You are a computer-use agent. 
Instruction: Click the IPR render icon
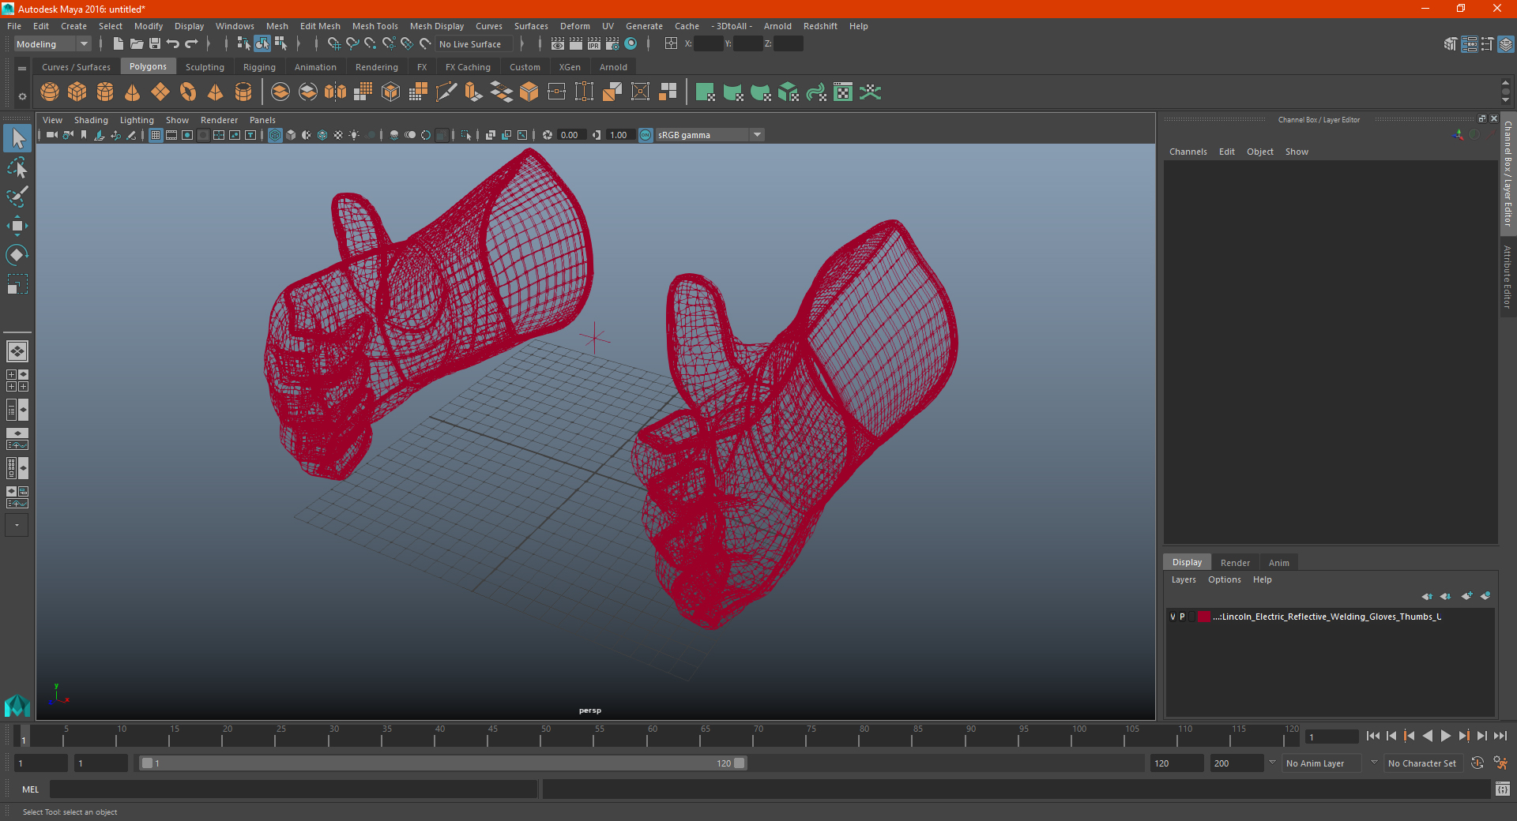(594, 44)
